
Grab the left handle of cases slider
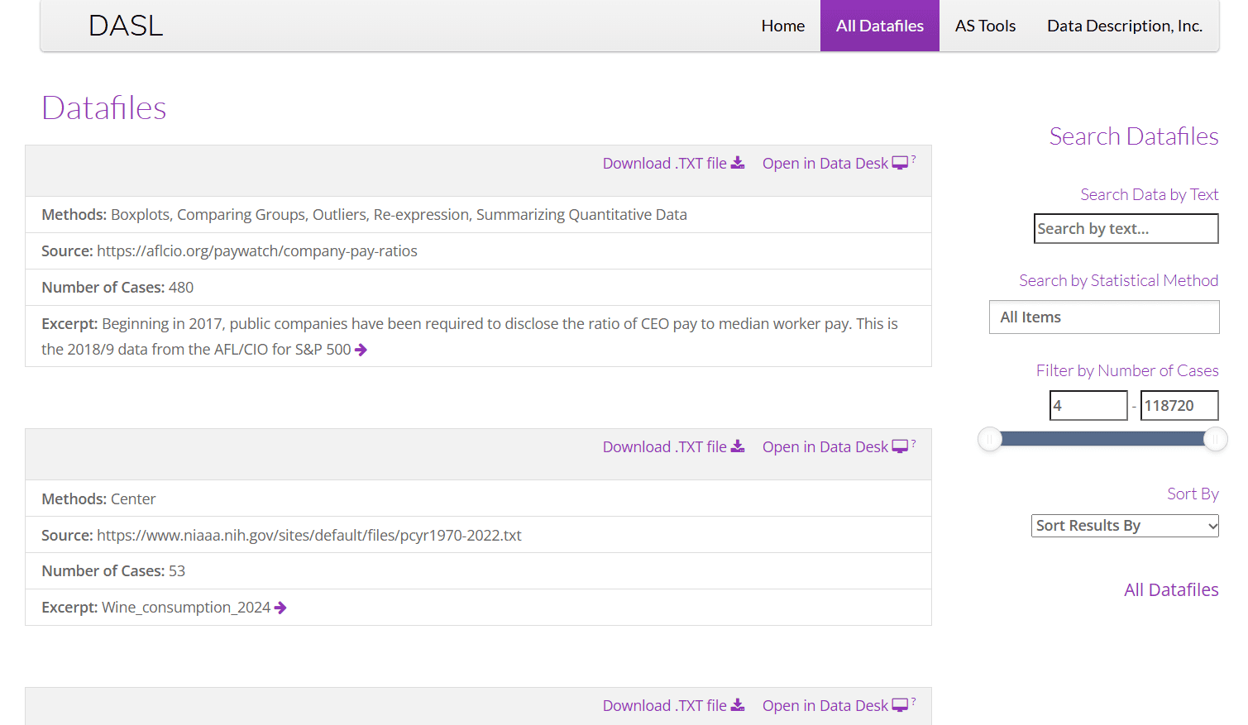(x=989, y=439)
